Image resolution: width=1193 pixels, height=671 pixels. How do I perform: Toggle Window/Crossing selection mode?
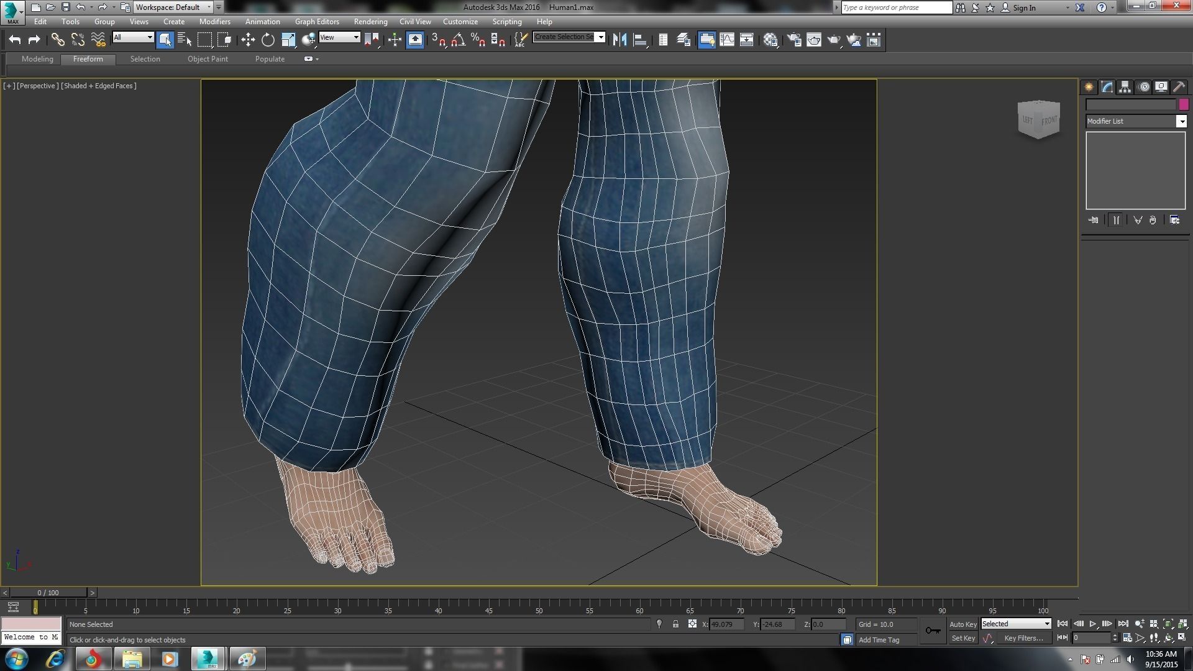[225, 40]
